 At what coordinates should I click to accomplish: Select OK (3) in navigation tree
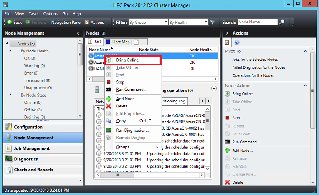coord(30,58)
